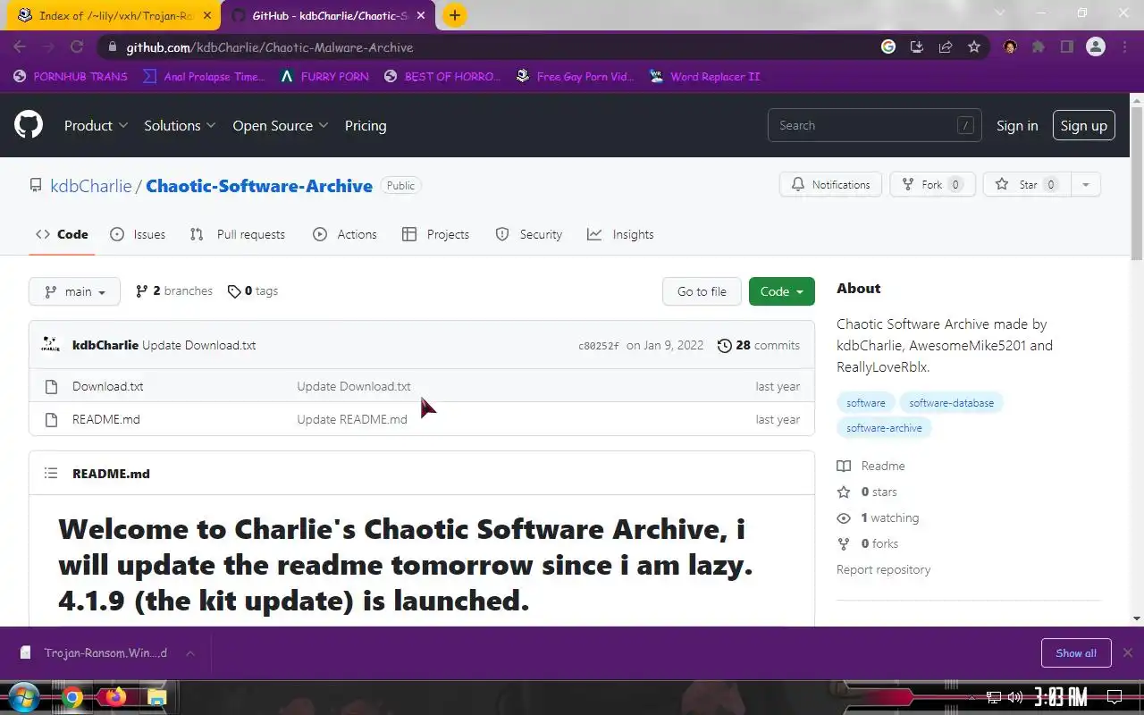Expand the Star lists dropdown arrow
Image resolution: width=1144 pixels, height=715 pixels.
[x=1085, y=185]
